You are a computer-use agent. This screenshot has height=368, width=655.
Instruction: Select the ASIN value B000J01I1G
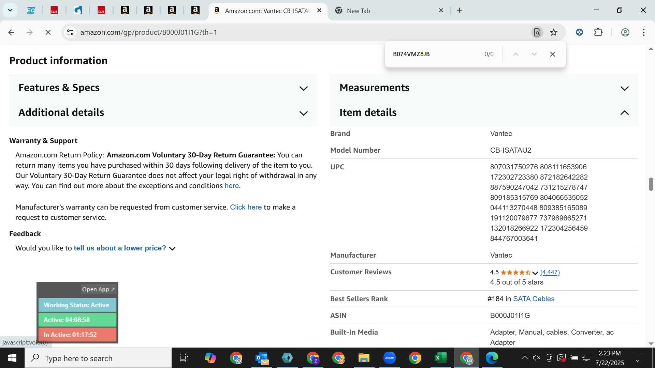coord(510,316)
